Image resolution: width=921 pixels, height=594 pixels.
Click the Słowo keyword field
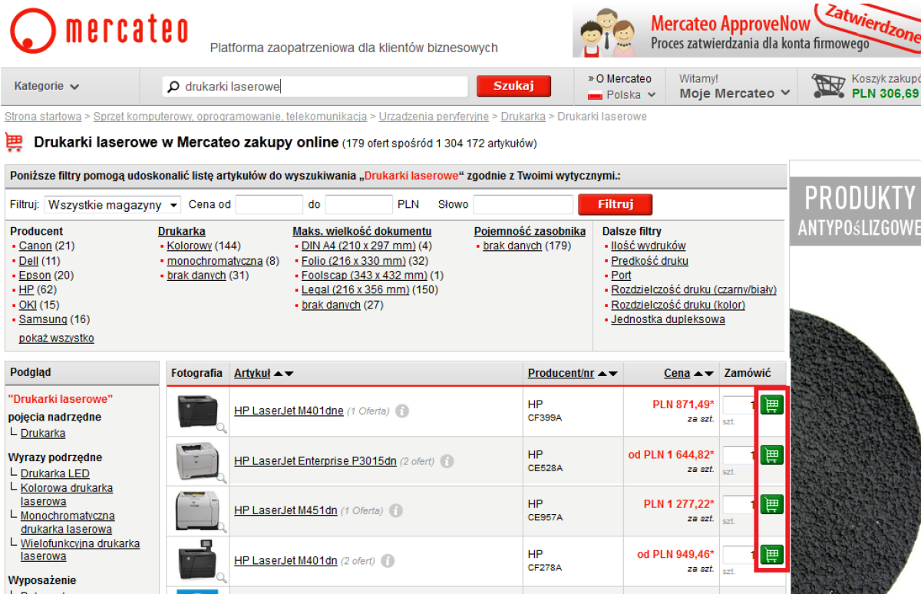[x=523, y=205]
